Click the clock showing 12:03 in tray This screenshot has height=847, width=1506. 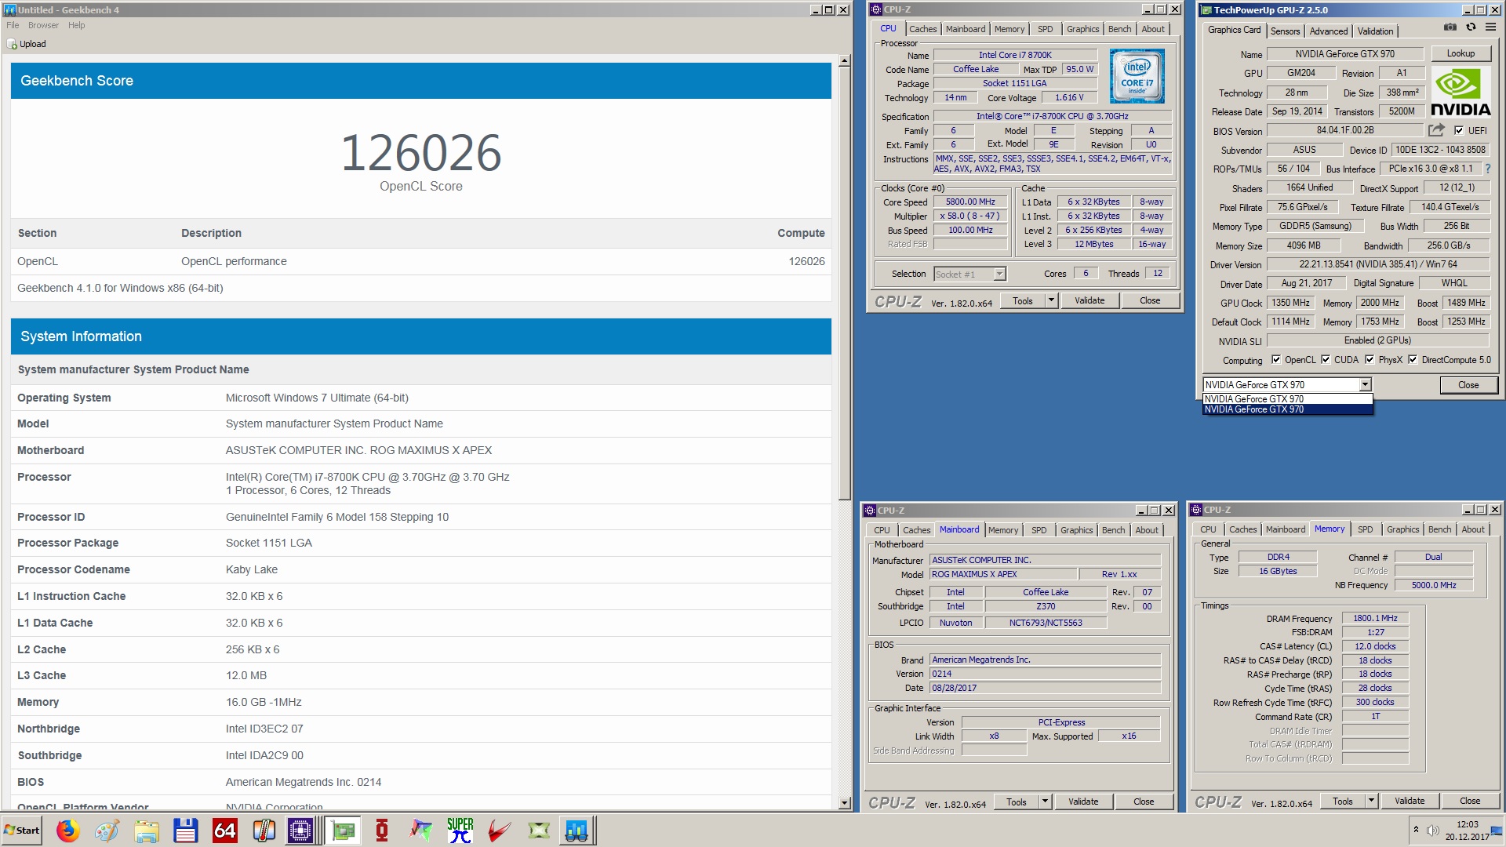(x=1467, y=824)
